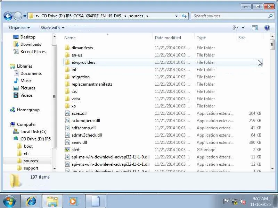Select the dlmanifests folder icon
Image resolution: width=278 pixels, height=208 pixels.
[67, 48]
